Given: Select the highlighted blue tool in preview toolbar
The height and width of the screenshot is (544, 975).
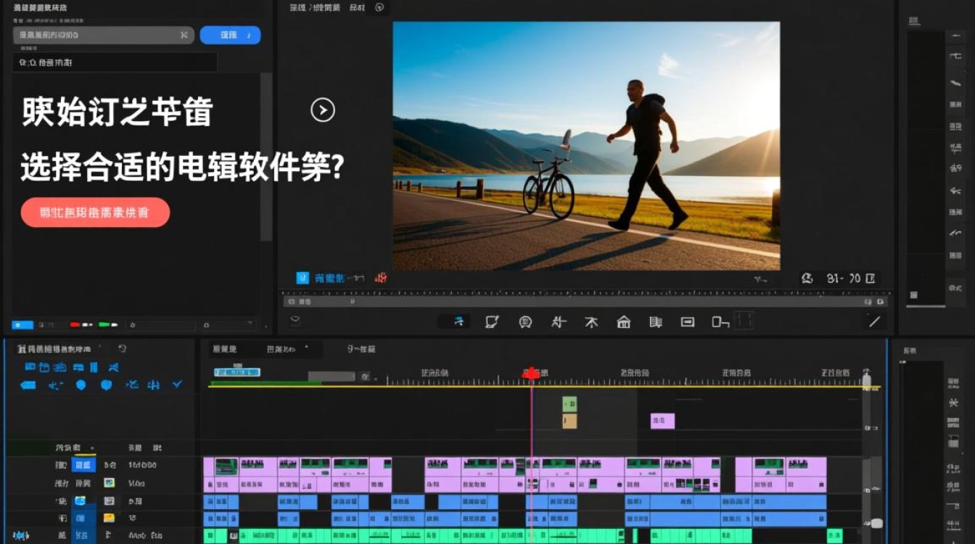Looking at the screenshot, I should pos(458,321).
